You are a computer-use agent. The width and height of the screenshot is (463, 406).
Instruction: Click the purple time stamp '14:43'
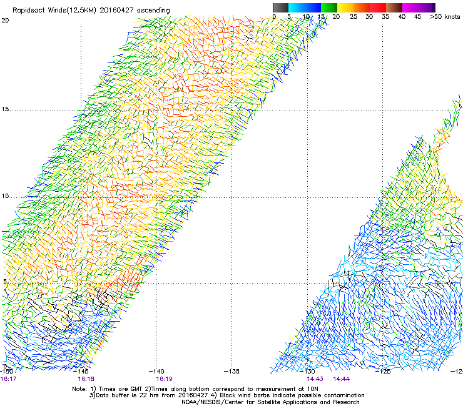pos(315,379)
